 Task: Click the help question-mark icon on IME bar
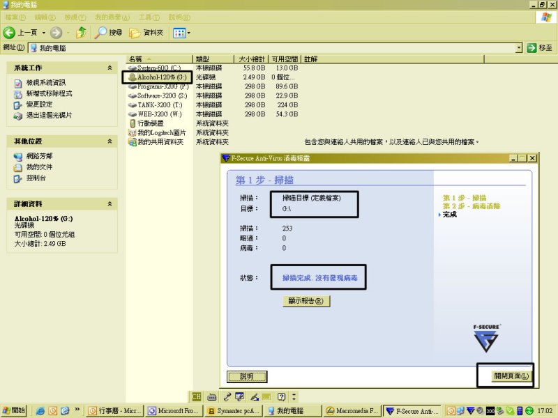tap(282, 396)
